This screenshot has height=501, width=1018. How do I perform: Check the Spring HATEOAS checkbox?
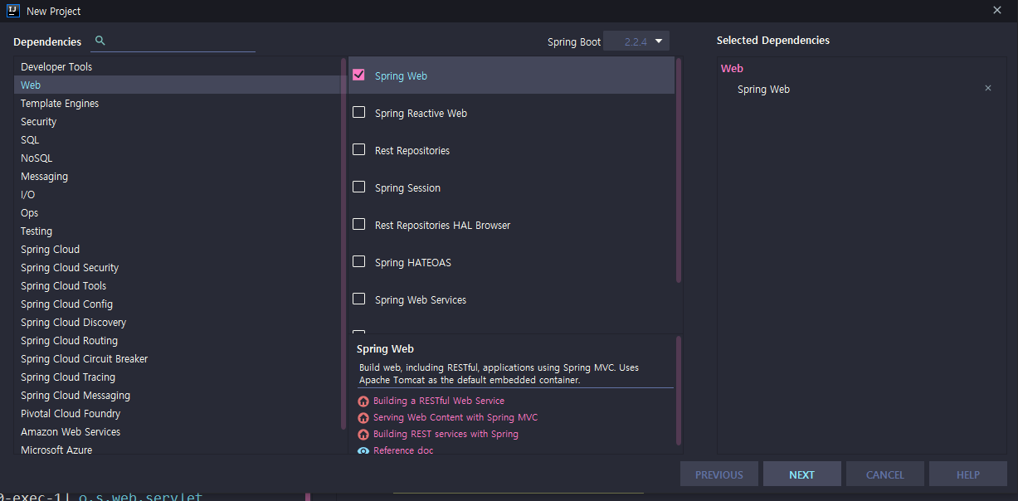pyautogui.click(x=358, y=261)
